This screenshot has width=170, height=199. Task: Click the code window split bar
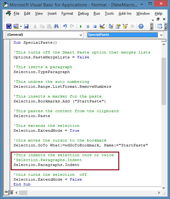(x=164, y=40)
